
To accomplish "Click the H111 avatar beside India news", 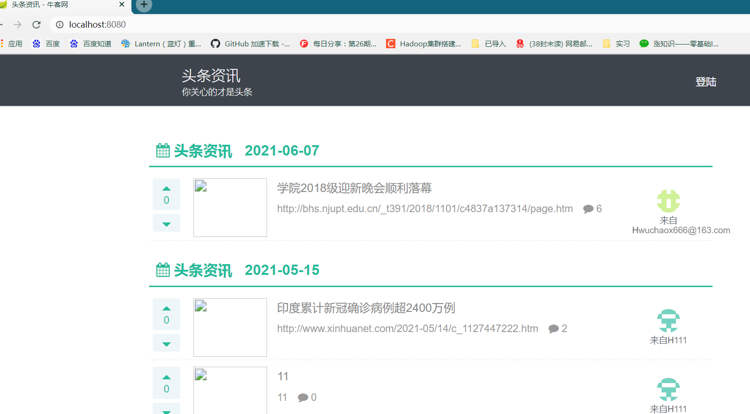I will 668,321.
